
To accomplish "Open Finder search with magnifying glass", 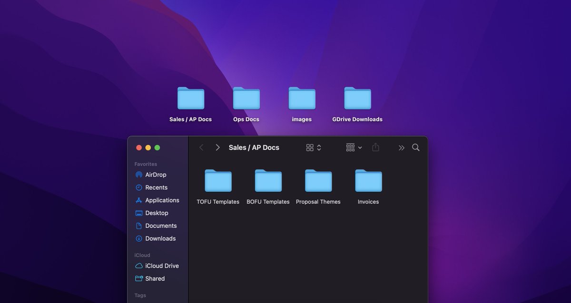I will (416, 147).
